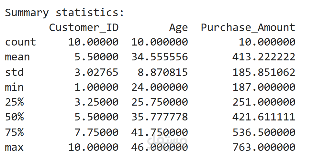
Task: Select the Customer_ID column header
Action: coord(84,27)
